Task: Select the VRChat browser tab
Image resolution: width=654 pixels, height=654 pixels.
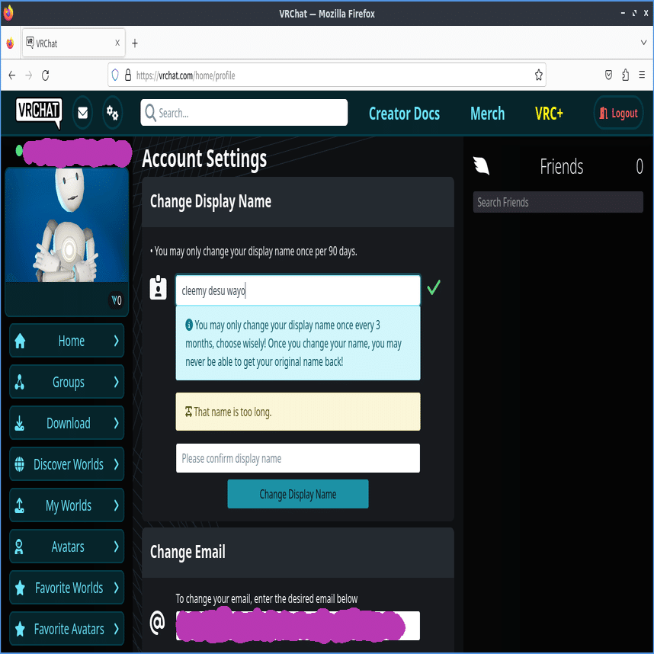Action: (73, 43)
